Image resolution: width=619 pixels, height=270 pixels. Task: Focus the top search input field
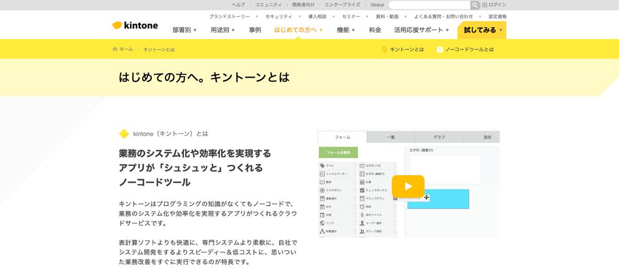coord(429,5)
